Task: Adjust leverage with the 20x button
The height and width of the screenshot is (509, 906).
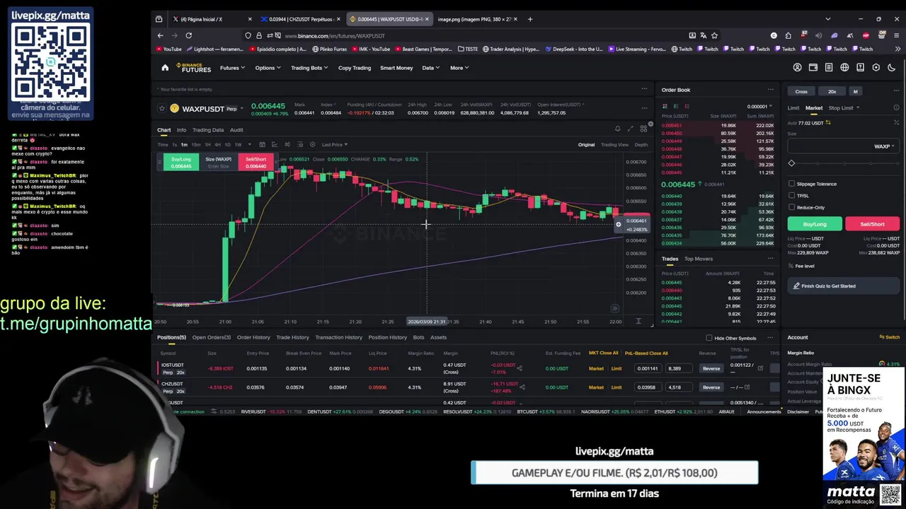Action: click(832, 91)
